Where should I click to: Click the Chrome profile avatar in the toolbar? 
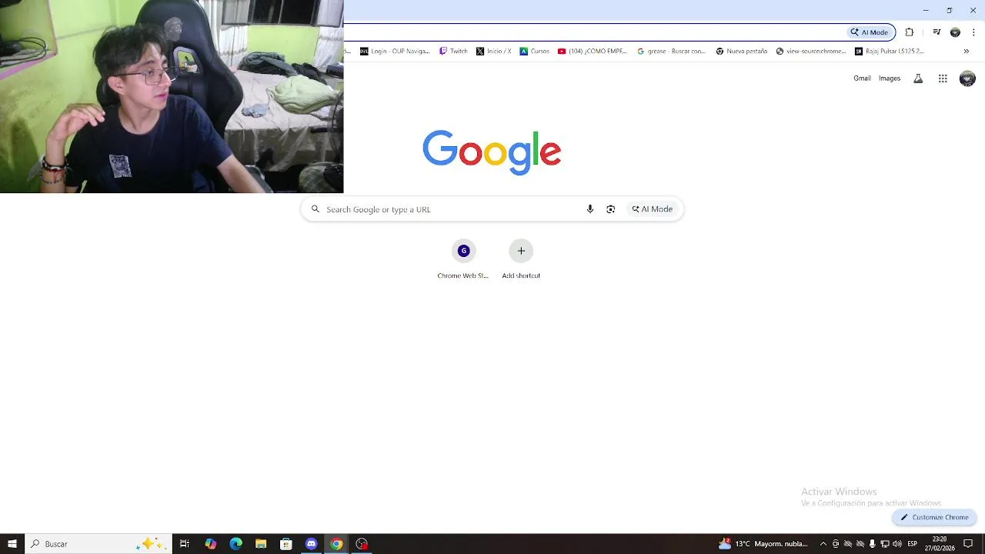[x=955, y=32]
